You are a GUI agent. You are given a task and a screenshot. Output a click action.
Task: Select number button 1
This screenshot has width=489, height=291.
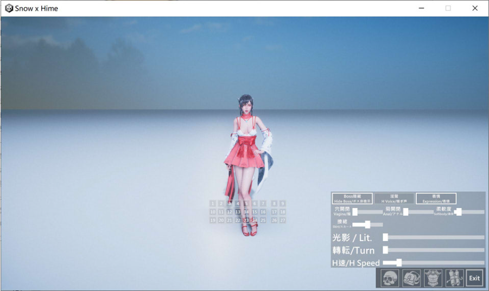click(x=213, y=204)
